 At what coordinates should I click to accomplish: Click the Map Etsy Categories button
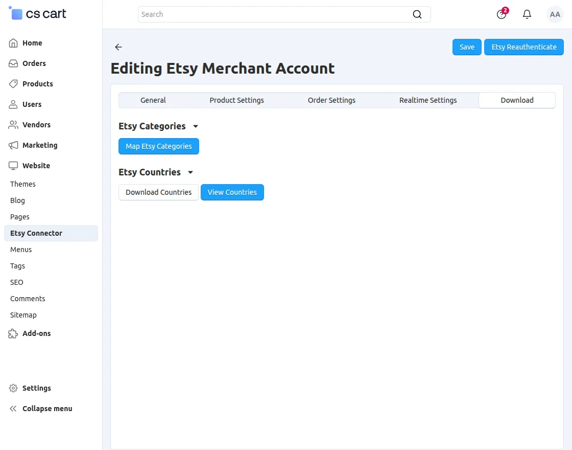[x=159, y=146]
